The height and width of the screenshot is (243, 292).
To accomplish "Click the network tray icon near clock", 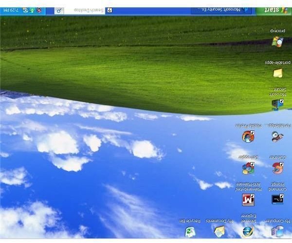I will click(x=25, y=10).
